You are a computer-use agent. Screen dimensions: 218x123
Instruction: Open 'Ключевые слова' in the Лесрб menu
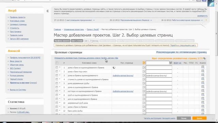click(x=17, y=21)
